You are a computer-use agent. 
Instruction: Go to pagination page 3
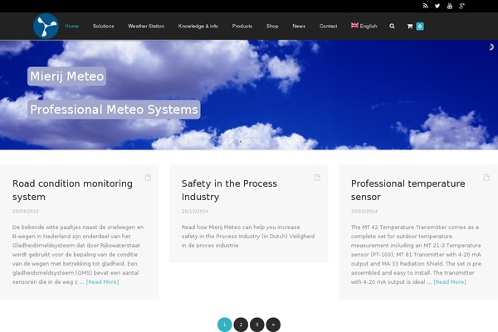click(257, 325)
